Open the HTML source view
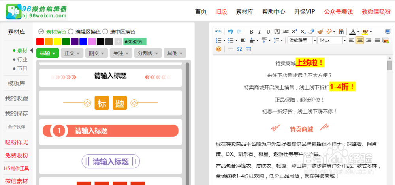 tap(218, 32)
